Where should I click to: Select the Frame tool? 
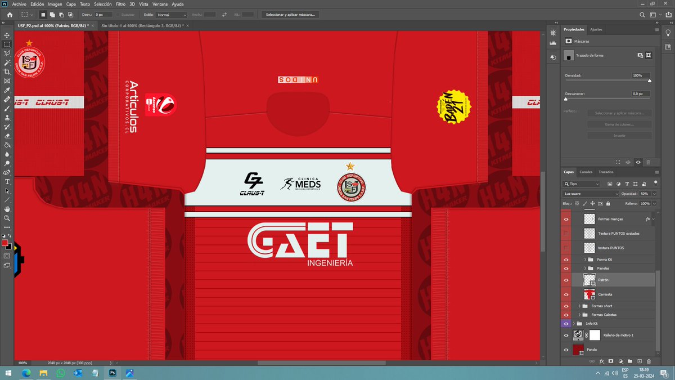click(7, 81)
